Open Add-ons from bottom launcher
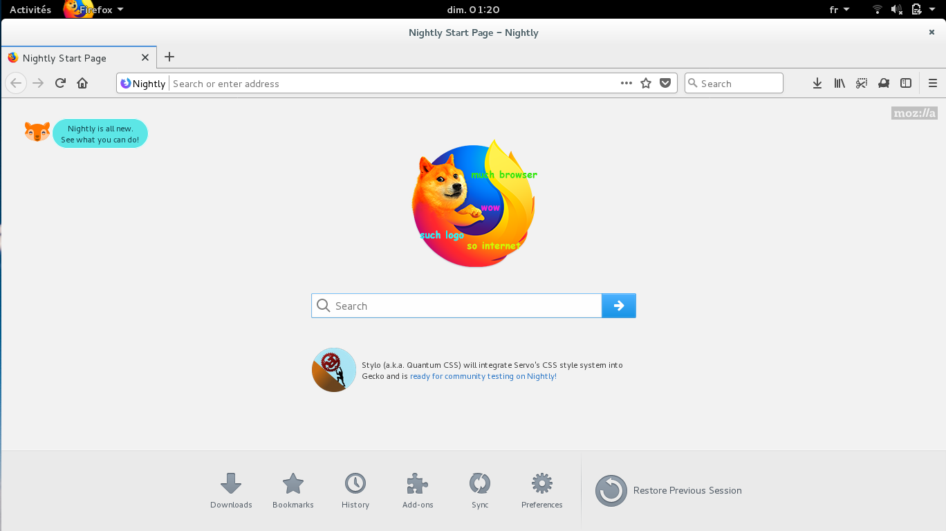The width and height of the screenshot is (946, 531). click(418, 491)
